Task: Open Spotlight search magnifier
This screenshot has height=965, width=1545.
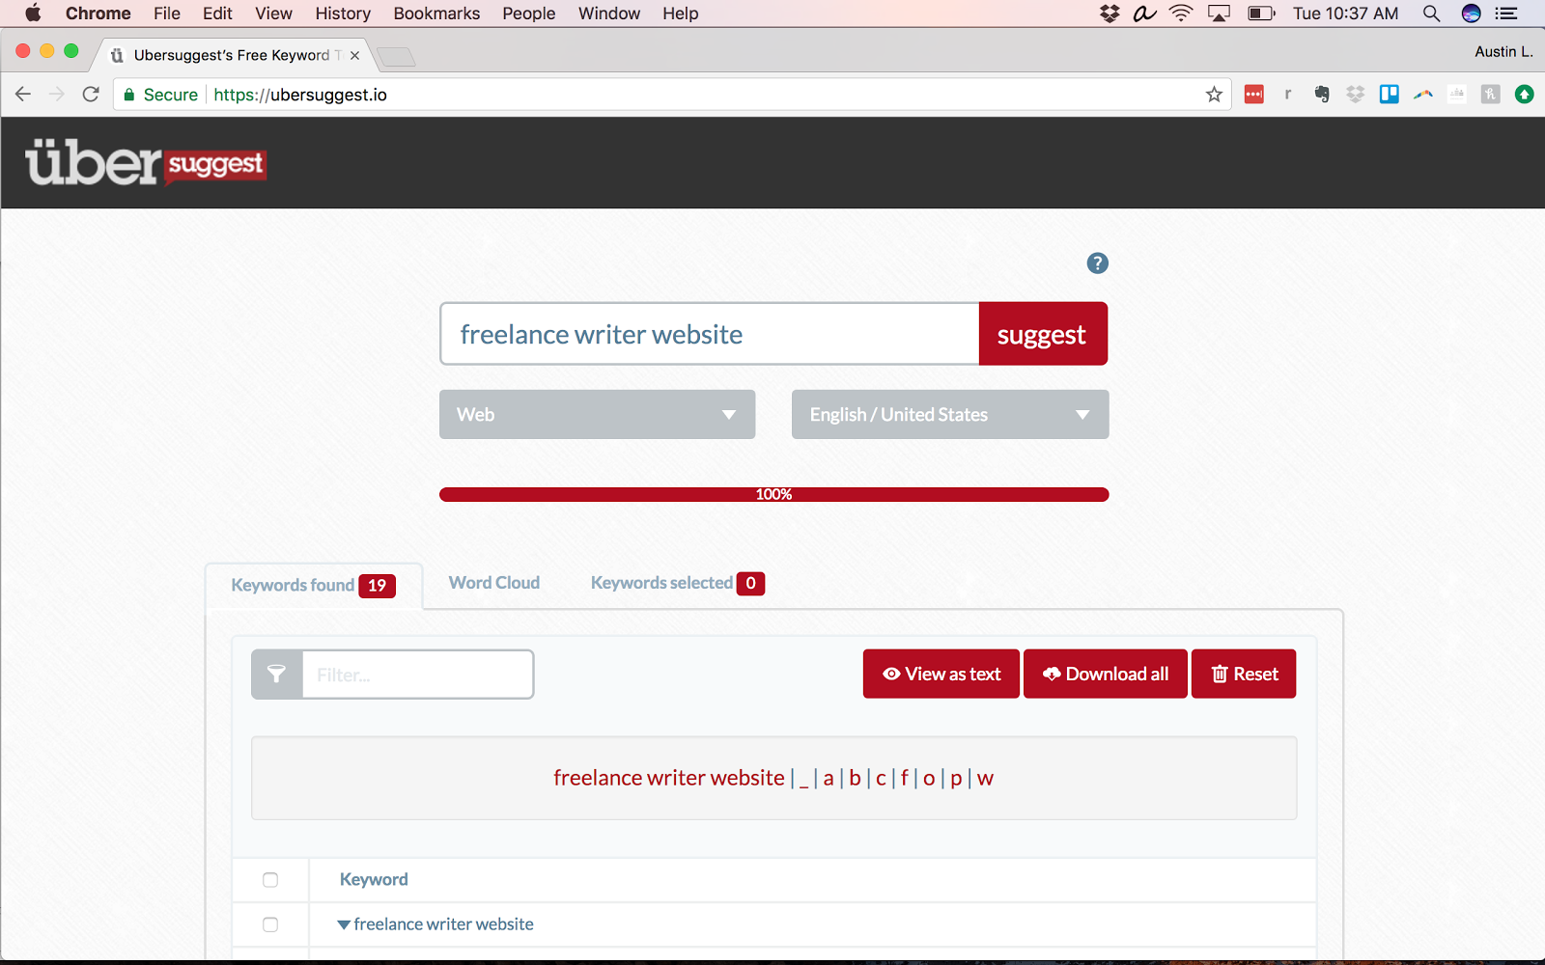Action: tap(1431, 14)
